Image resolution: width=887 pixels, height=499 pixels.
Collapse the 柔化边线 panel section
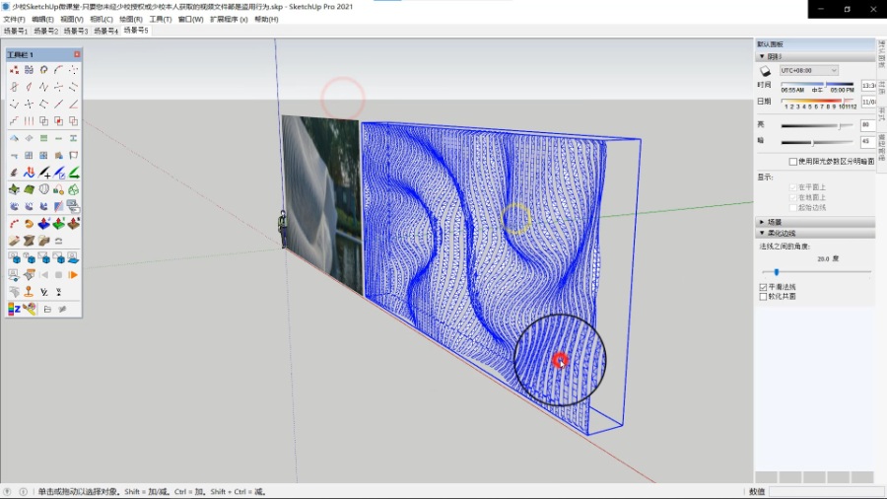815,233
